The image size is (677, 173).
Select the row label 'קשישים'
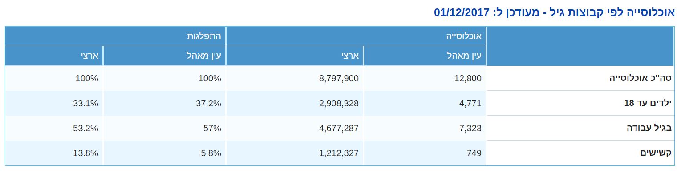(x=580, y=153)
